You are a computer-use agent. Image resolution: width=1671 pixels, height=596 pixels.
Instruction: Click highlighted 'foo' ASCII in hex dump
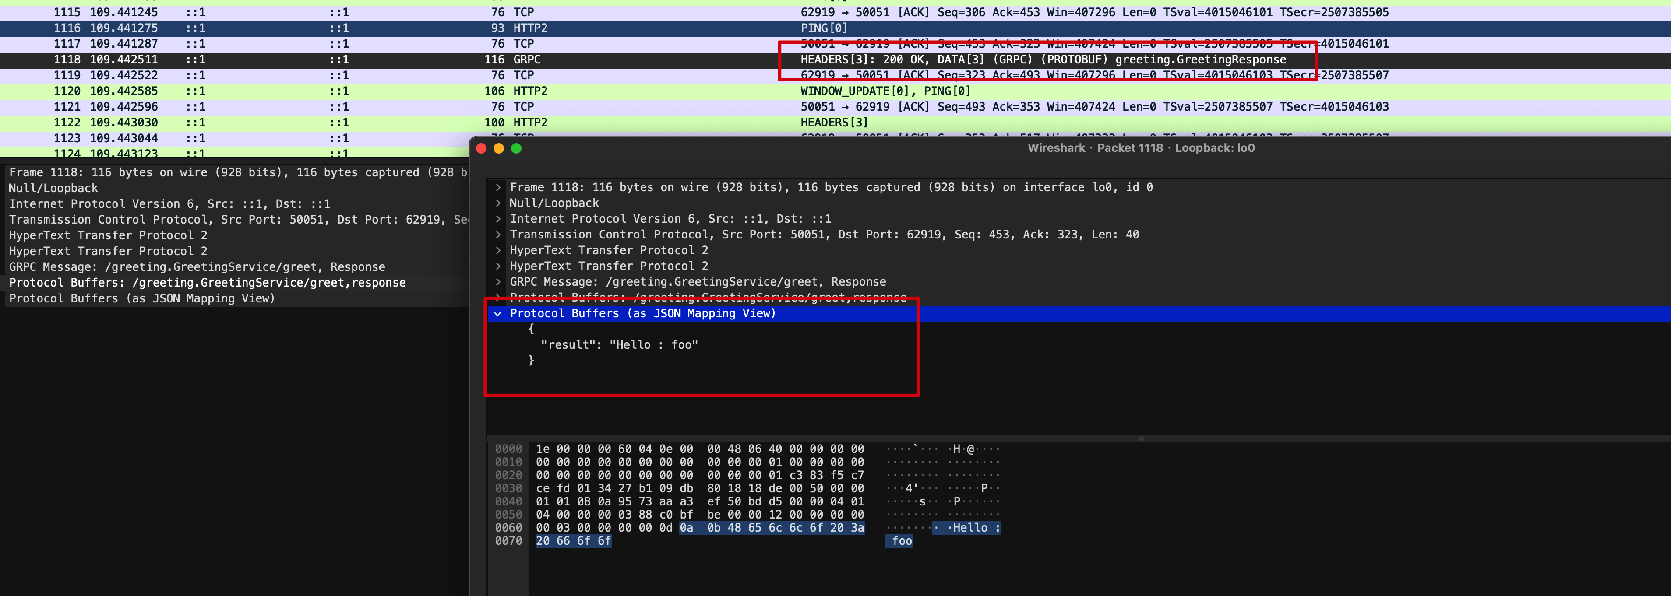[x=901, y=542]
